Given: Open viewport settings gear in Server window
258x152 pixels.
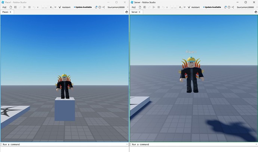Looking at the screenshot, I should click(x=256, y=12).
